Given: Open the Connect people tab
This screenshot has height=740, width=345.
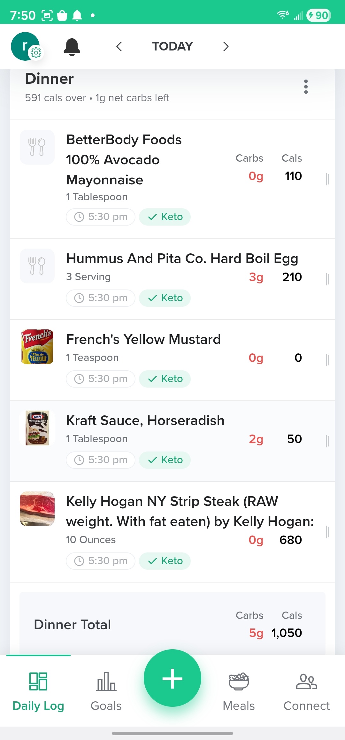Looking at the screenshot, I should 306,691.
